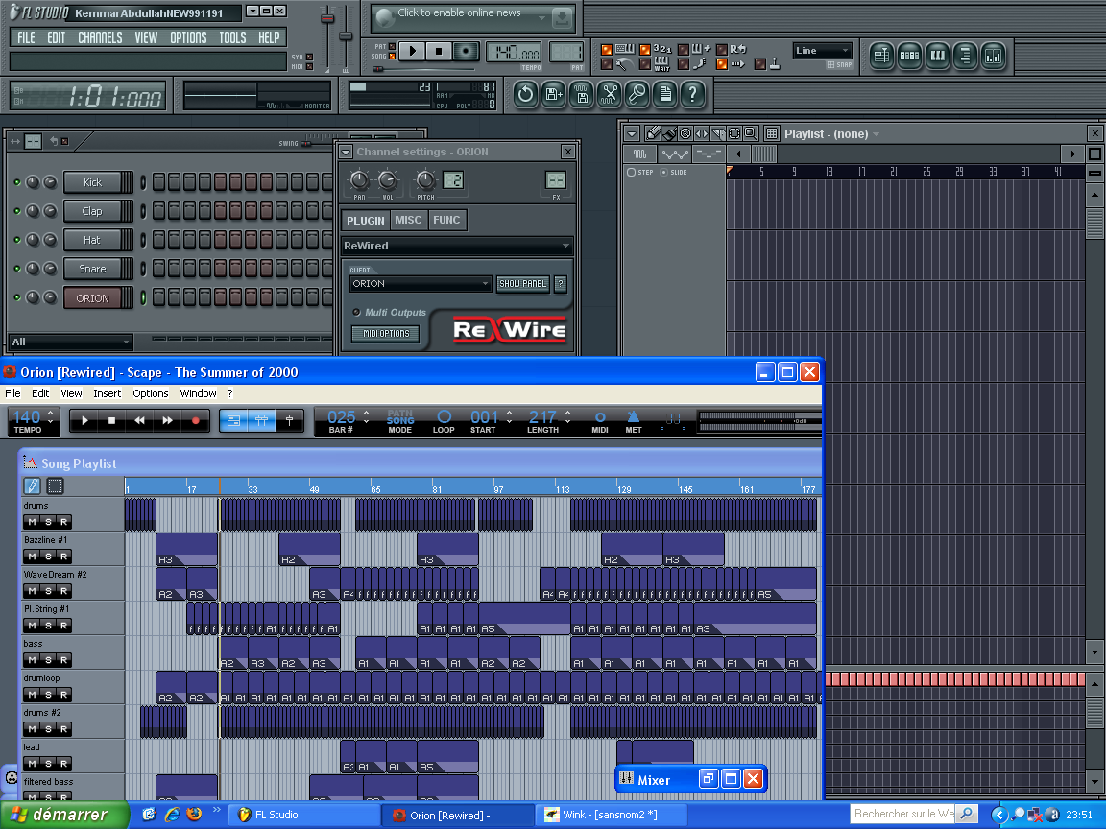Open project info document icon

[665, 94]
